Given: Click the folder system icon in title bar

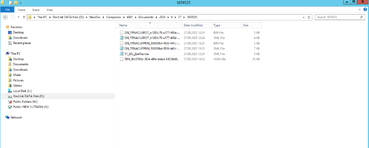Looking at the screenshot, I should (x=2, y=3).
